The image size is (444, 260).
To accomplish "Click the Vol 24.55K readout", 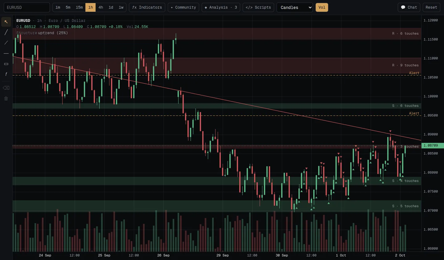I will [x=138, y=27].
